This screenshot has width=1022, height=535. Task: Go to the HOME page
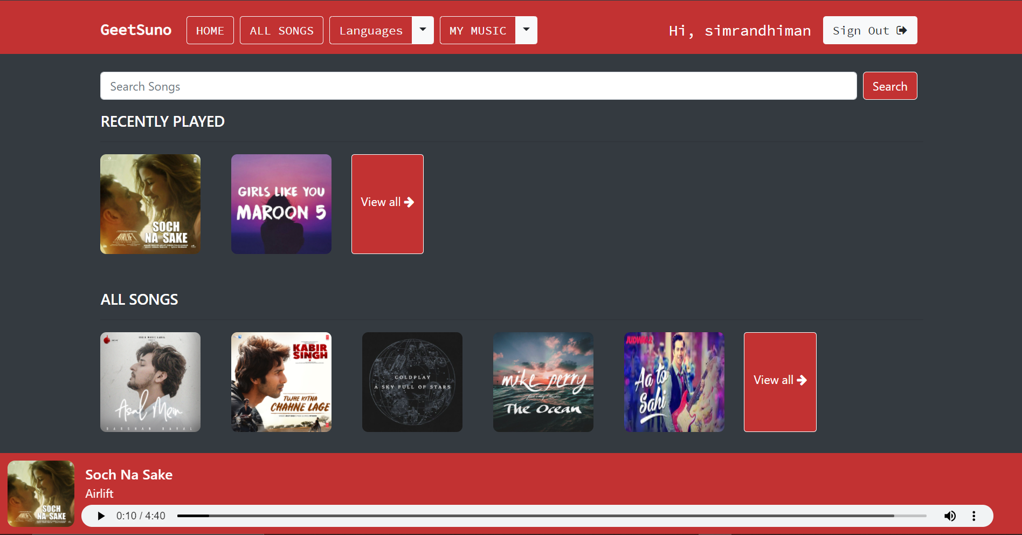[x=210, y=30]
